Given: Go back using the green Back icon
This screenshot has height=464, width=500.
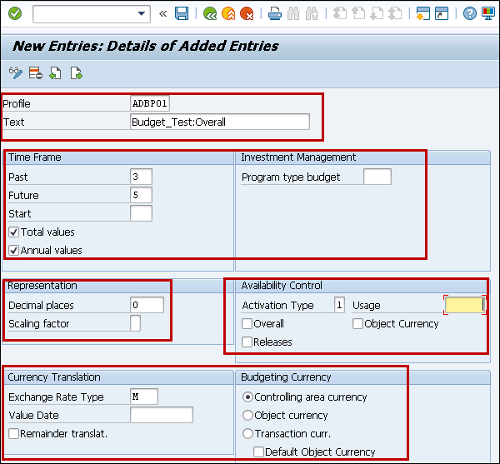Looking at the screenshot, I should tap(210, 13).
